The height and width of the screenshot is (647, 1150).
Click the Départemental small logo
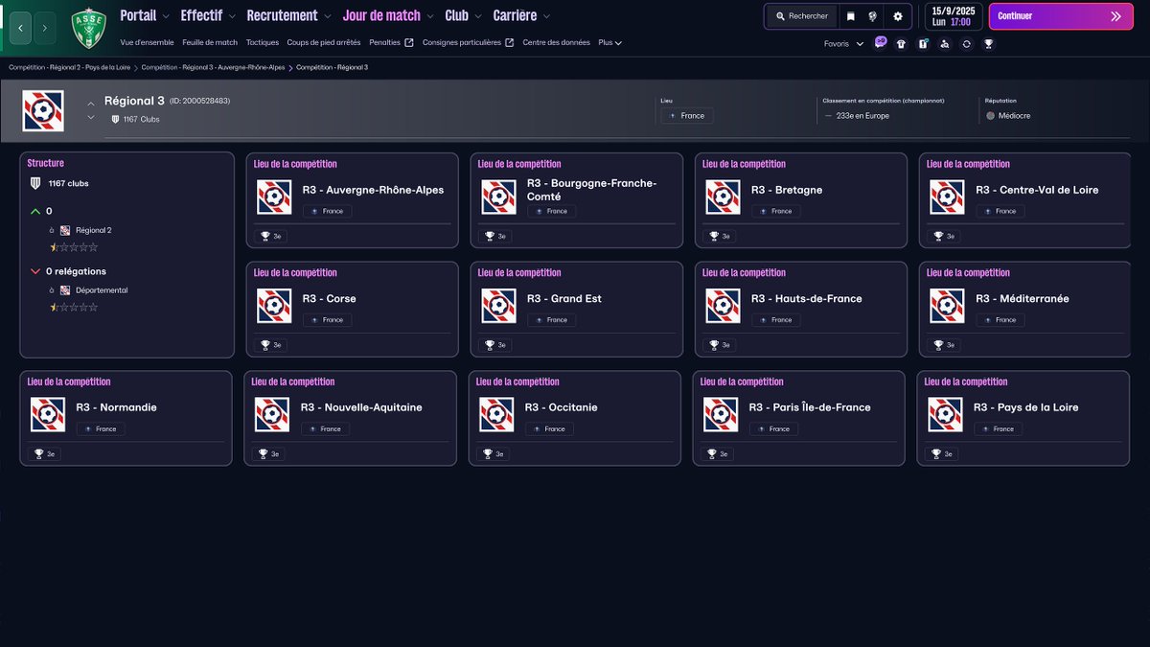[65, 290]
